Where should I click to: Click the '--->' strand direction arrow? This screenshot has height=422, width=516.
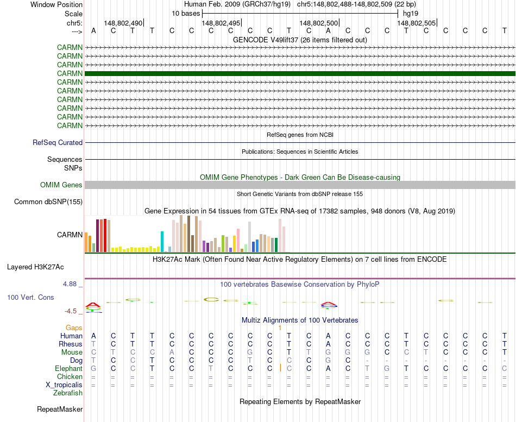tap(77, 32)
